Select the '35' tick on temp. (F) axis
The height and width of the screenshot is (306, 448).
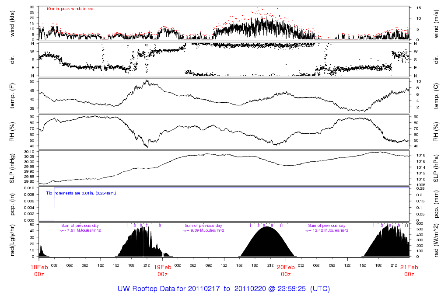(32, 108)
